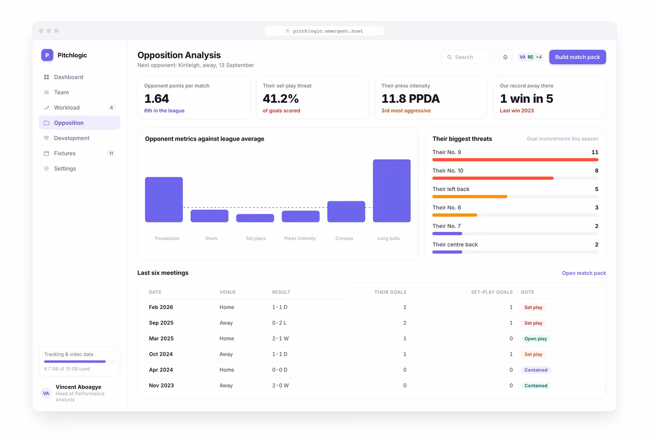Click the Fixtures calendar icon
The width and height of the screenshot is (649, 433).
pos(47,153)
